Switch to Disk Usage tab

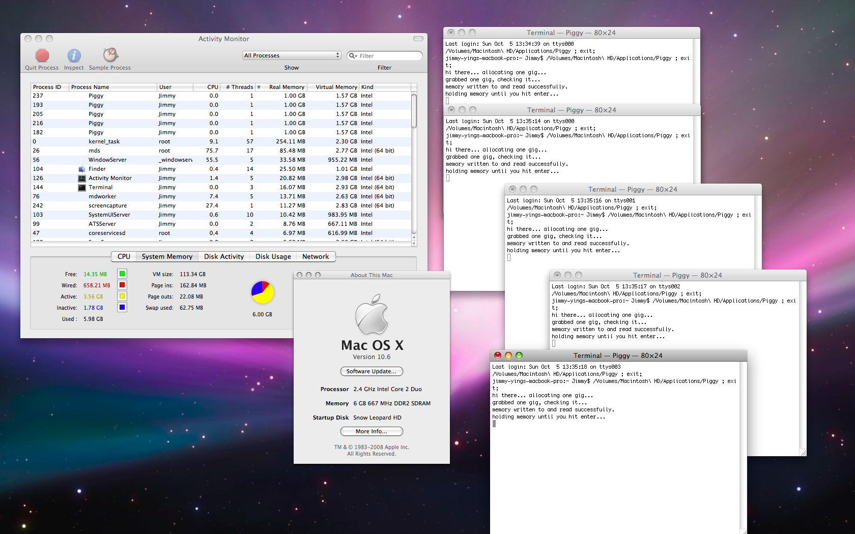pos(273,256)
